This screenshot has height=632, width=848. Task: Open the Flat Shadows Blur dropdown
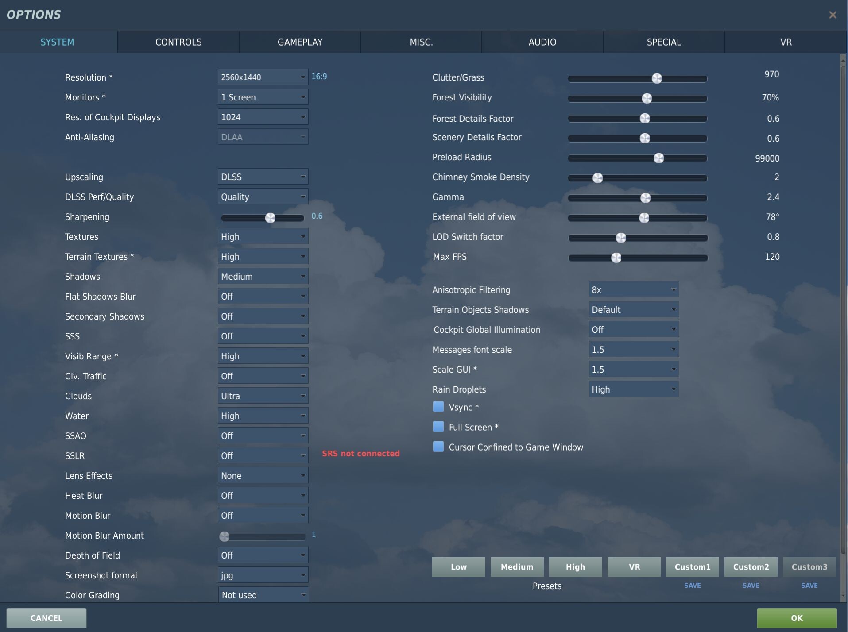coord(263,296)
